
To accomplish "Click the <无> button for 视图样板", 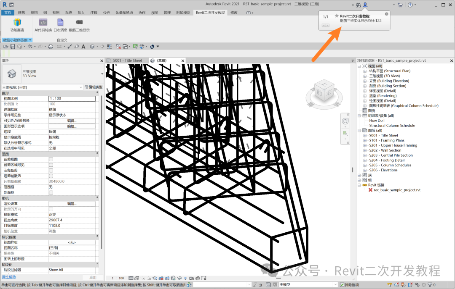I will tap(72, 242).
